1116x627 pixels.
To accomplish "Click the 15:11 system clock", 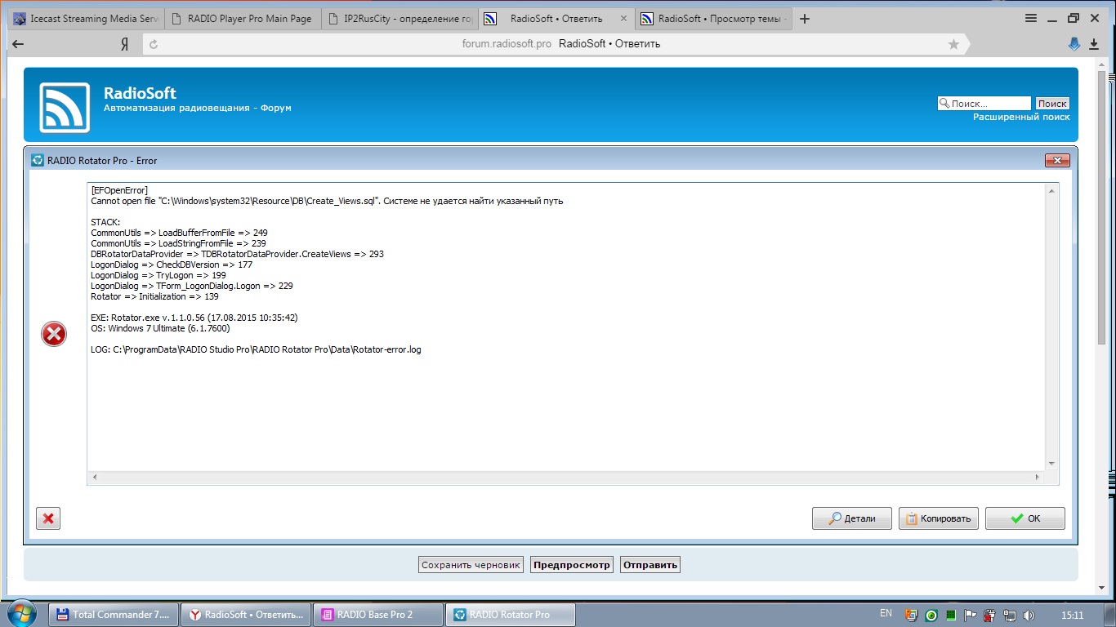I will pyautogui.click(x=1073, y=615).
